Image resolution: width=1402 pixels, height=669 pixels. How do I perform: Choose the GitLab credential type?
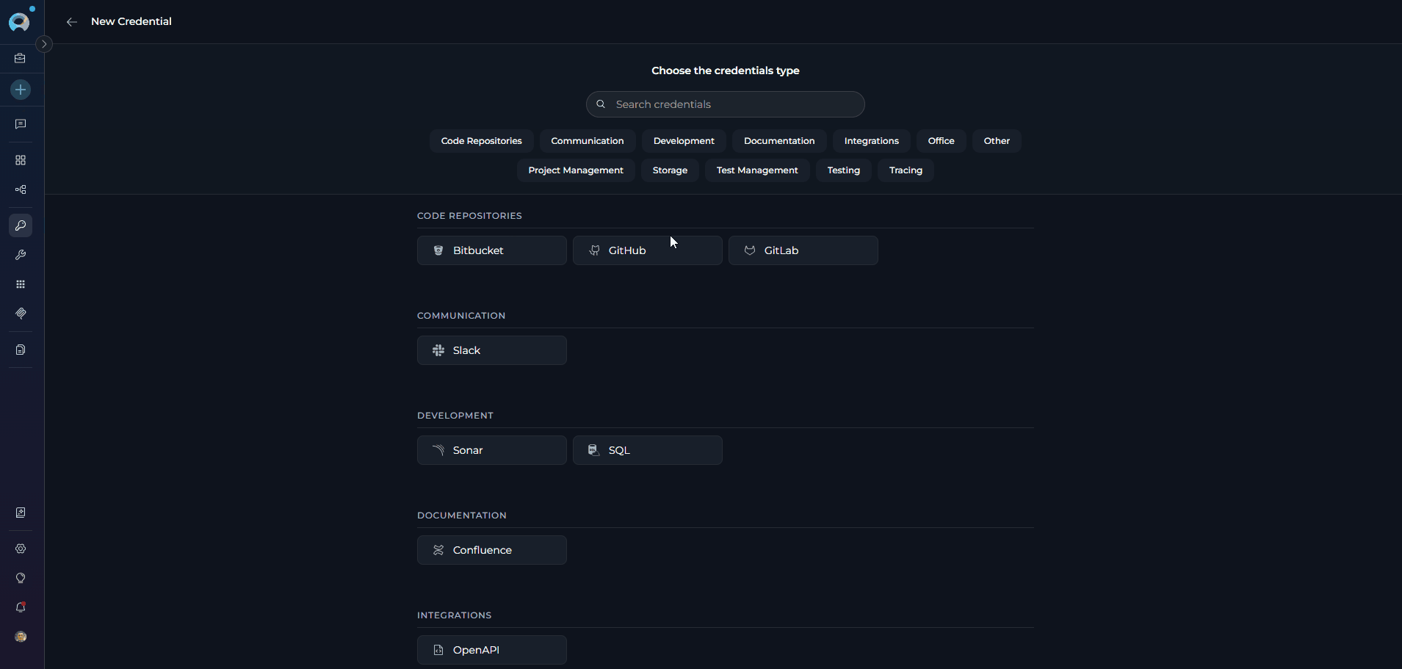click(x=803, y=250)
